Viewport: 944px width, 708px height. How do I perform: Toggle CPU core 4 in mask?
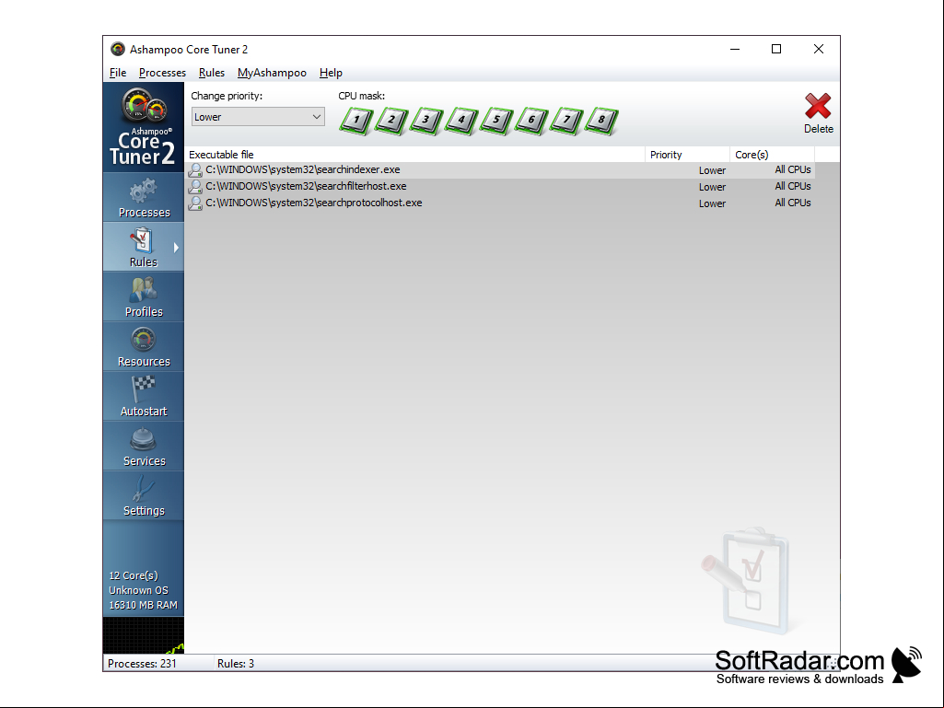click(461, 121)
